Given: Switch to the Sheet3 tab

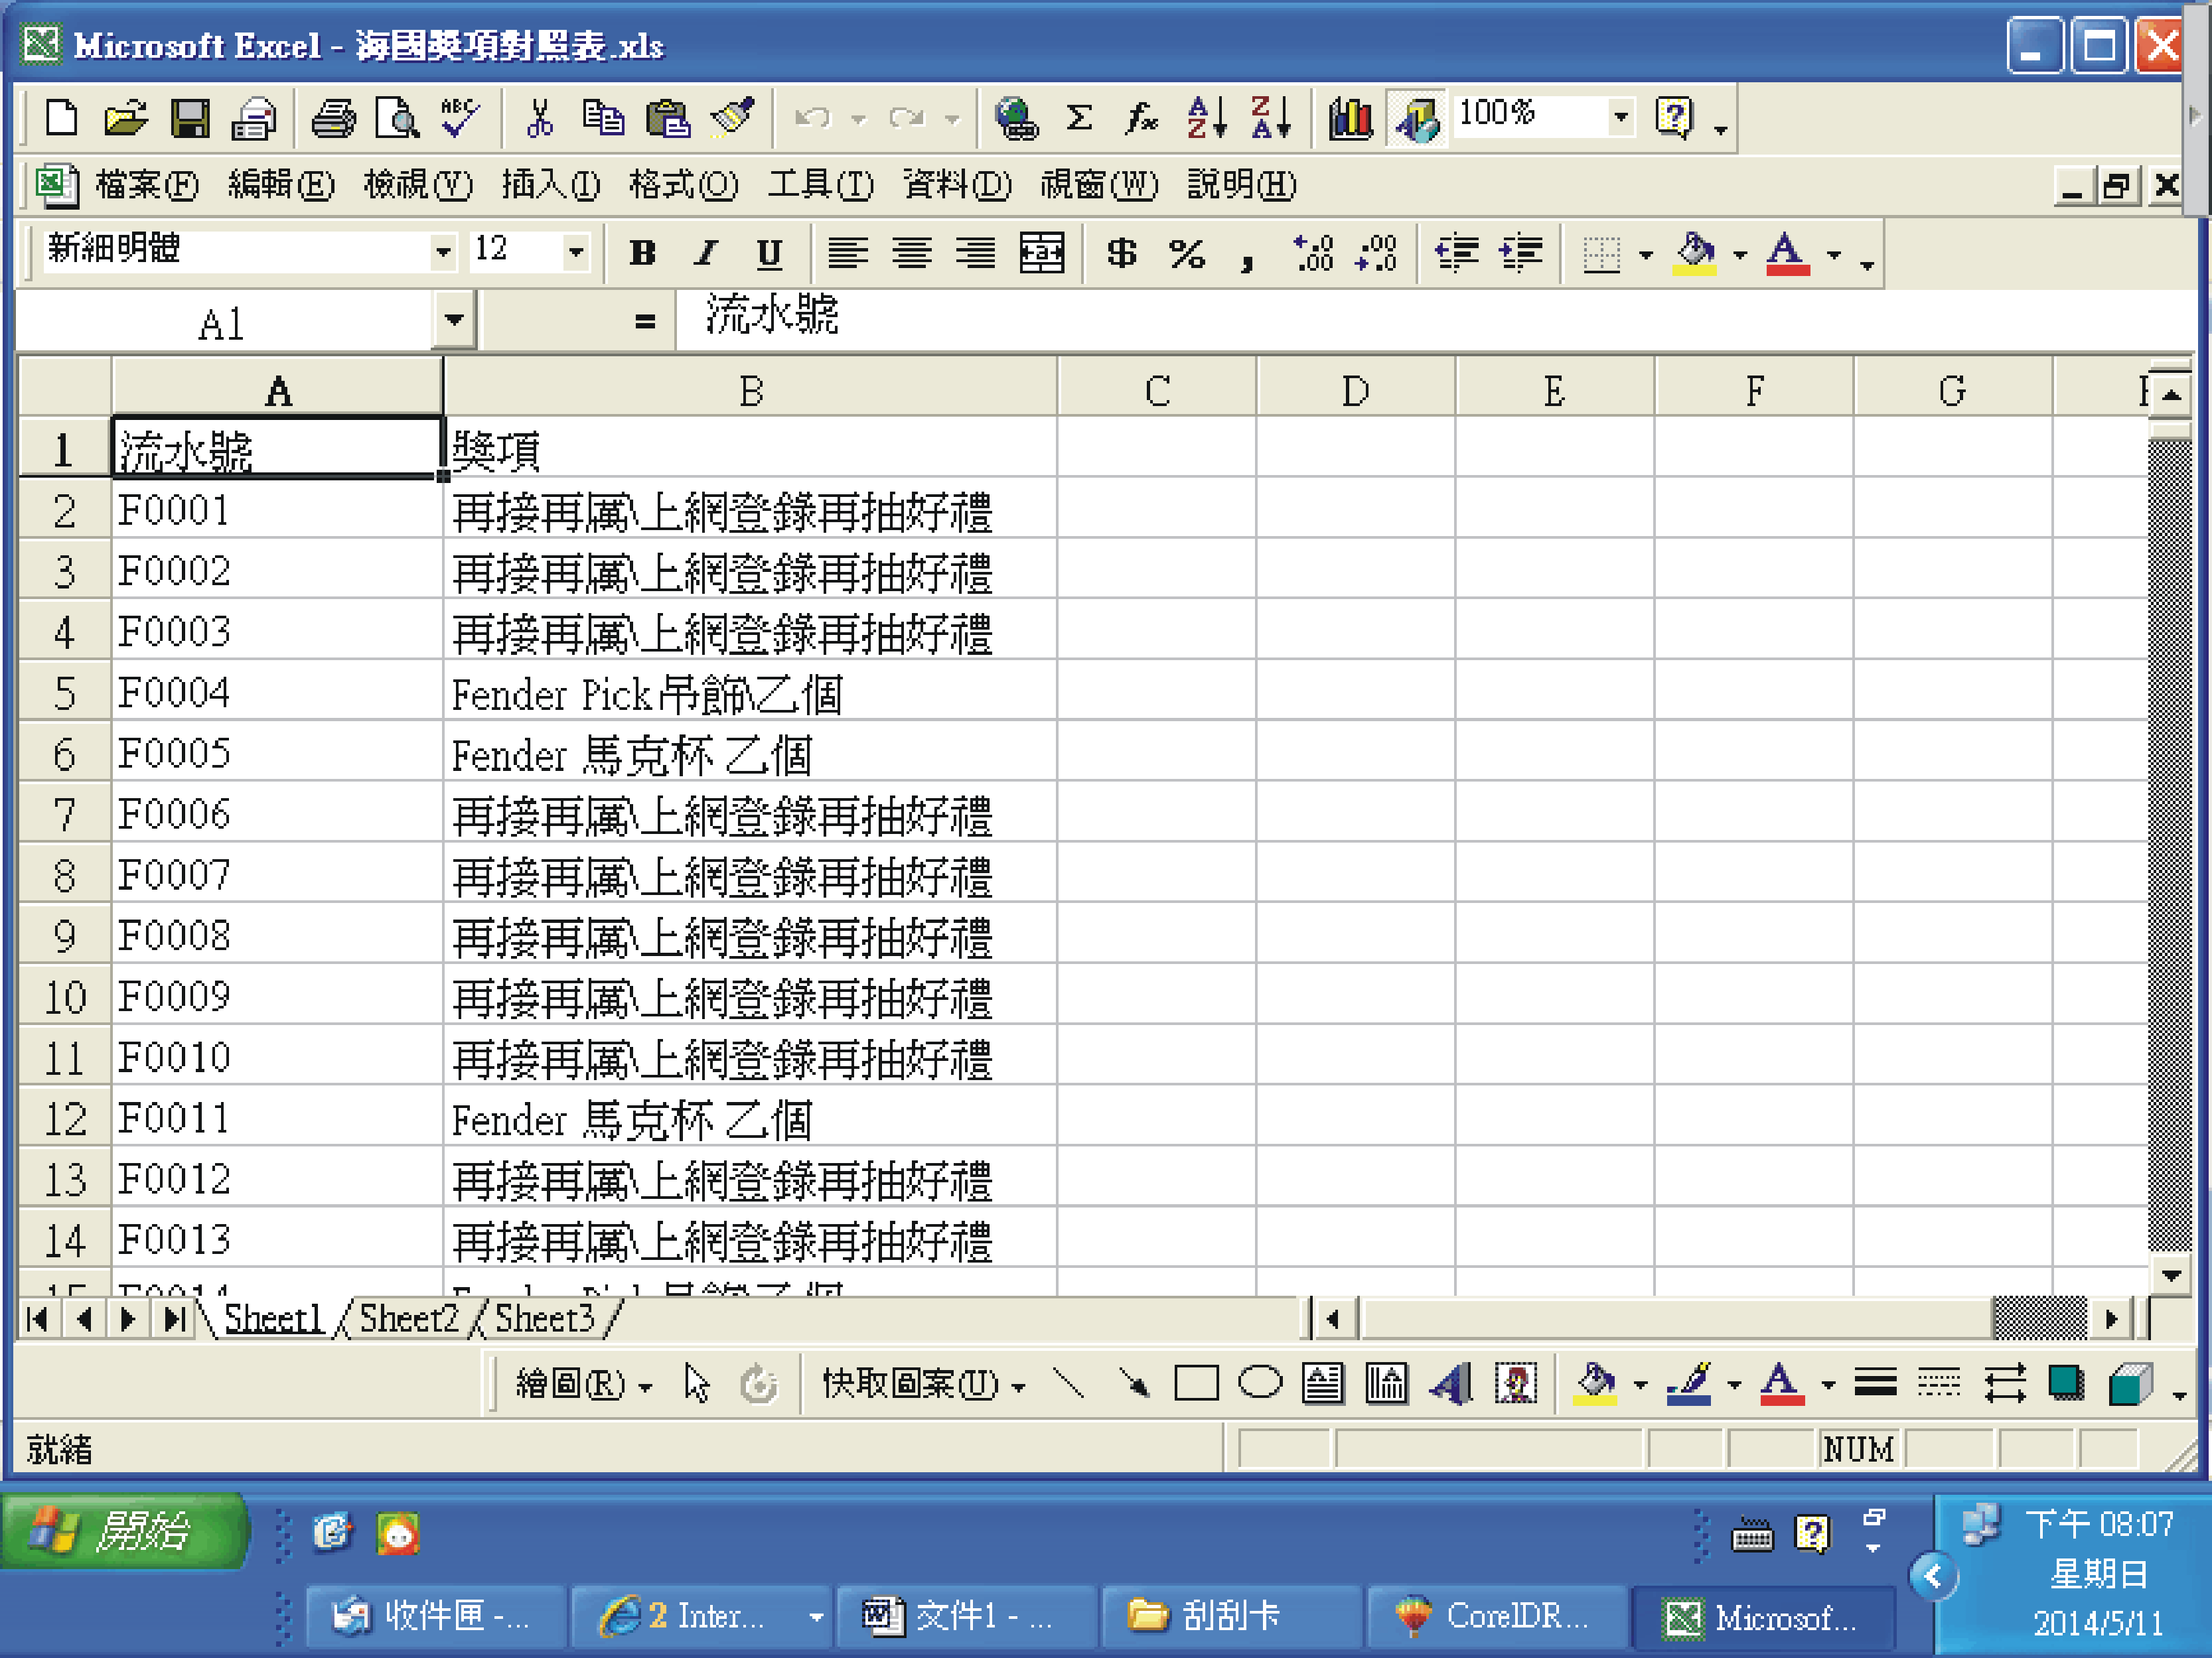Looking at the screenshot, I should pyautogui.click(x=545, y=1319).
